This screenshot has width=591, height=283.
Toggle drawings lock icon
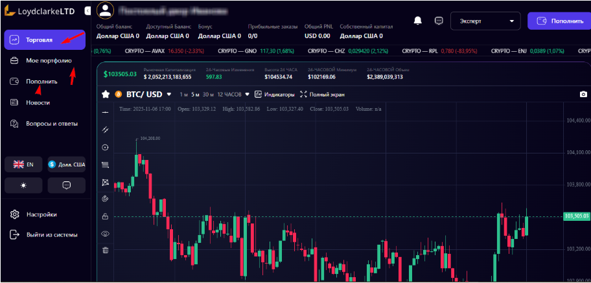[106, 216]
